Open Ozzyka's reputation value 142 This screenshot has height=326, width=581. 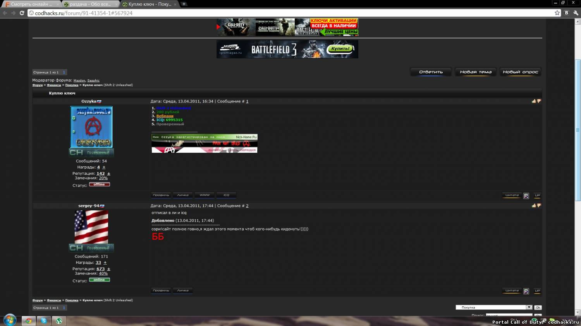101,173
